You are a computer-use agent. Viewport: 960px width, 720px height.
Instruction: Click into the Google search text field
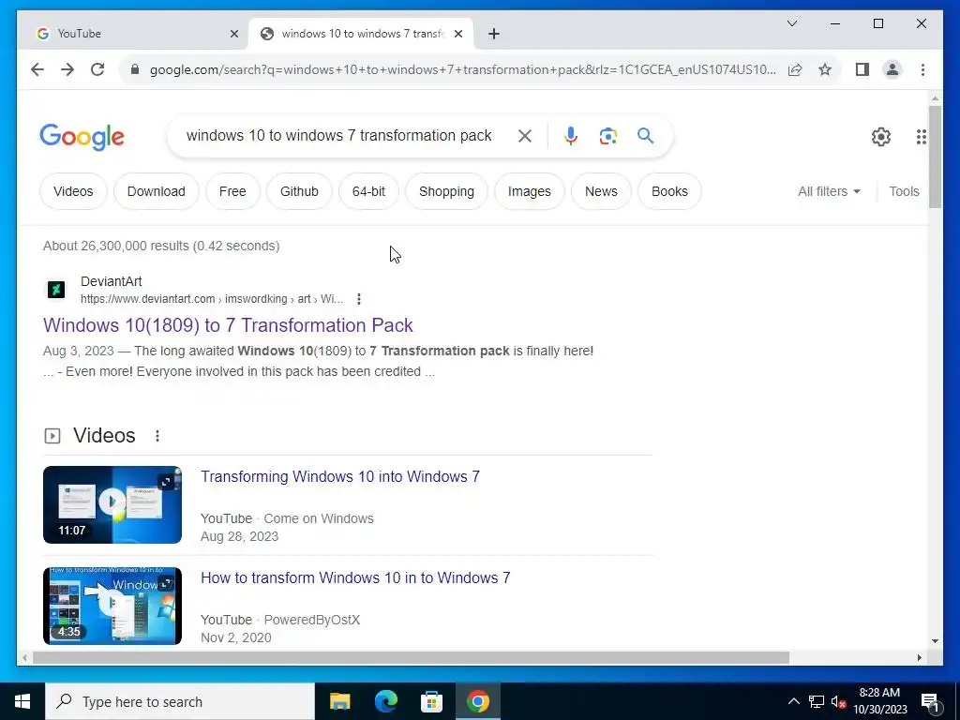pos(338,136)
